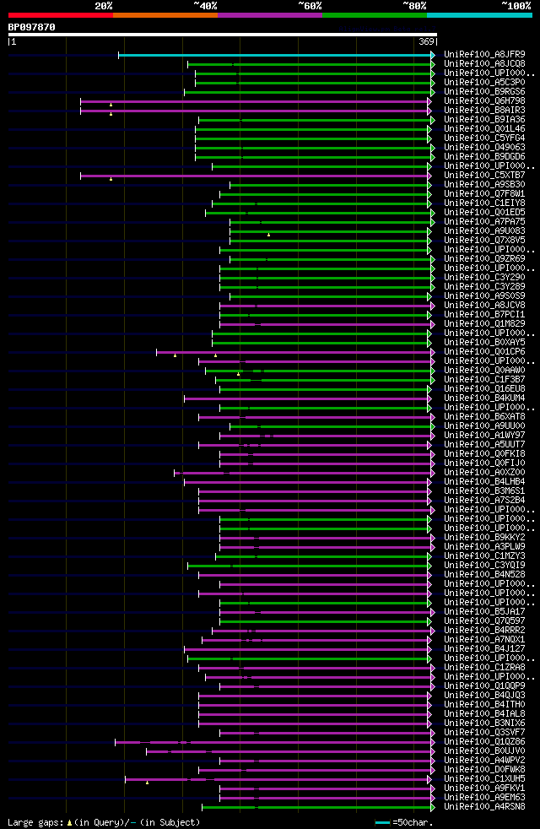Image resolution: width=540 pixels, height=829 pixels.
Task: Open hit UniRef100_B9DGD6
Action: pos(484,157)
